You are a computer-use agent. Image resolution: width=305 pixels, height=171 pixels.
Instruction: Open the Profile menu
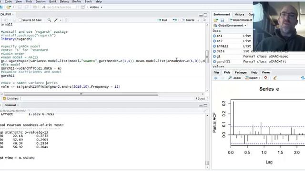[x=76, y=1]
